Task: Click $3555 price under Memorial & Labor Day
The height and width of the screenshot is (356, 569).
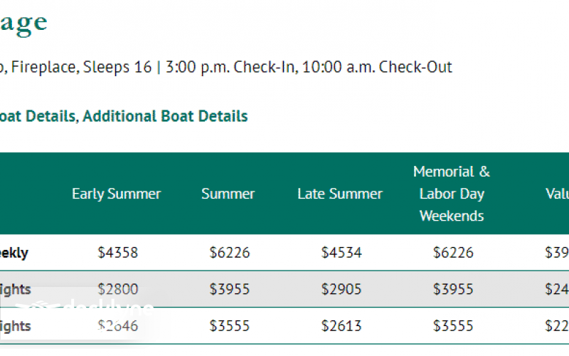Action: 453,327
